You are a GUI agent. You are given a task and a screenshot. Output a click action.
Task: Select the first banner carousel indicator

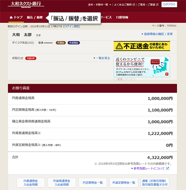pyautogui.click(x=115, y=79)
